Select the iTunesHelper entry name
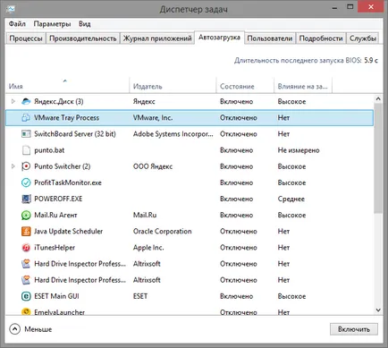Viewport: 388px width, 348px height. coord(55,248)
